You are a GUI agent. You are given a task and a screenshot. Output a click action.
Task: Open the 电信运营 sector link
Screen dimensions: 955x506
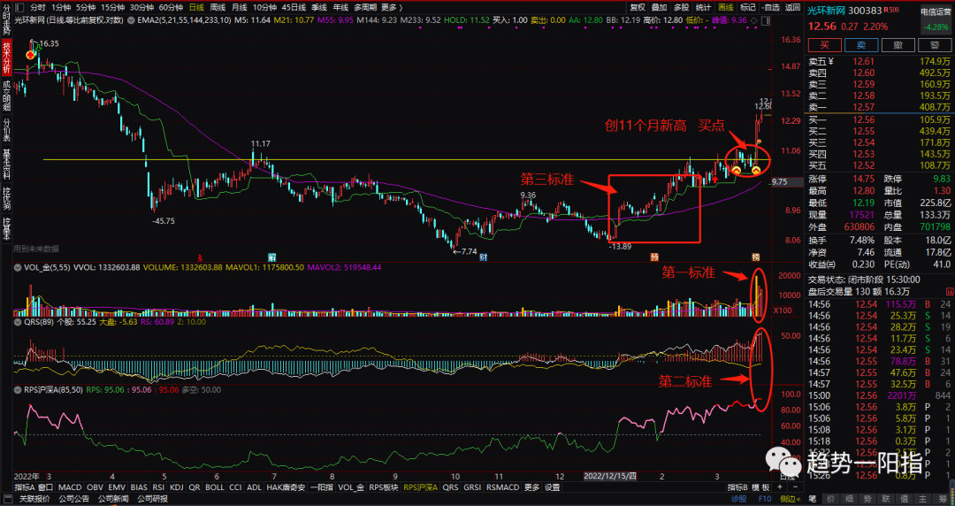click(x=935, y=11)
